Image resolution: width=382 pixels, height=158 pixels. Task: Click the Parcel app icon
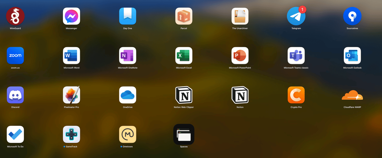point(184,16)
